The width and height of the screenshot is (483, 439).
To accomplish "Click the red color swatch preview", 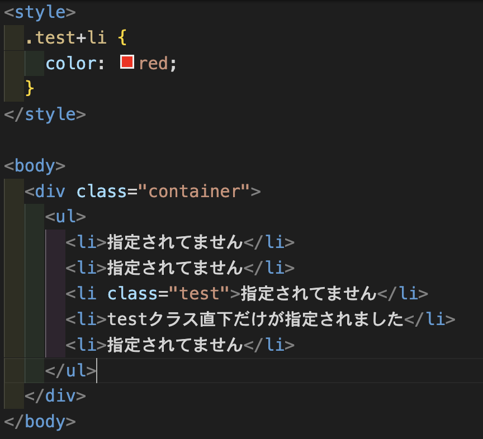I will point(127,63).
